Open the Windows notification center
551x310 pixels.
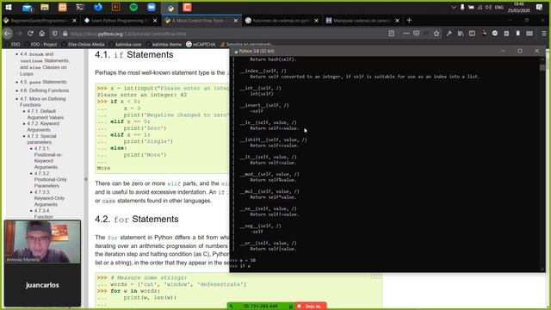coord(540,7)
